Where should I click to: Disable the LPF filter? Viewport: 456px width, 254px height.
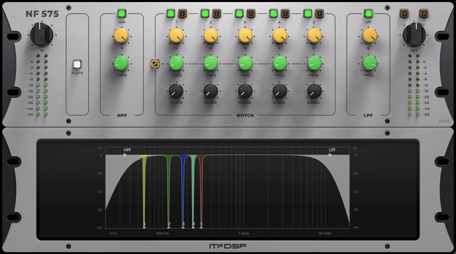point(368,13)
